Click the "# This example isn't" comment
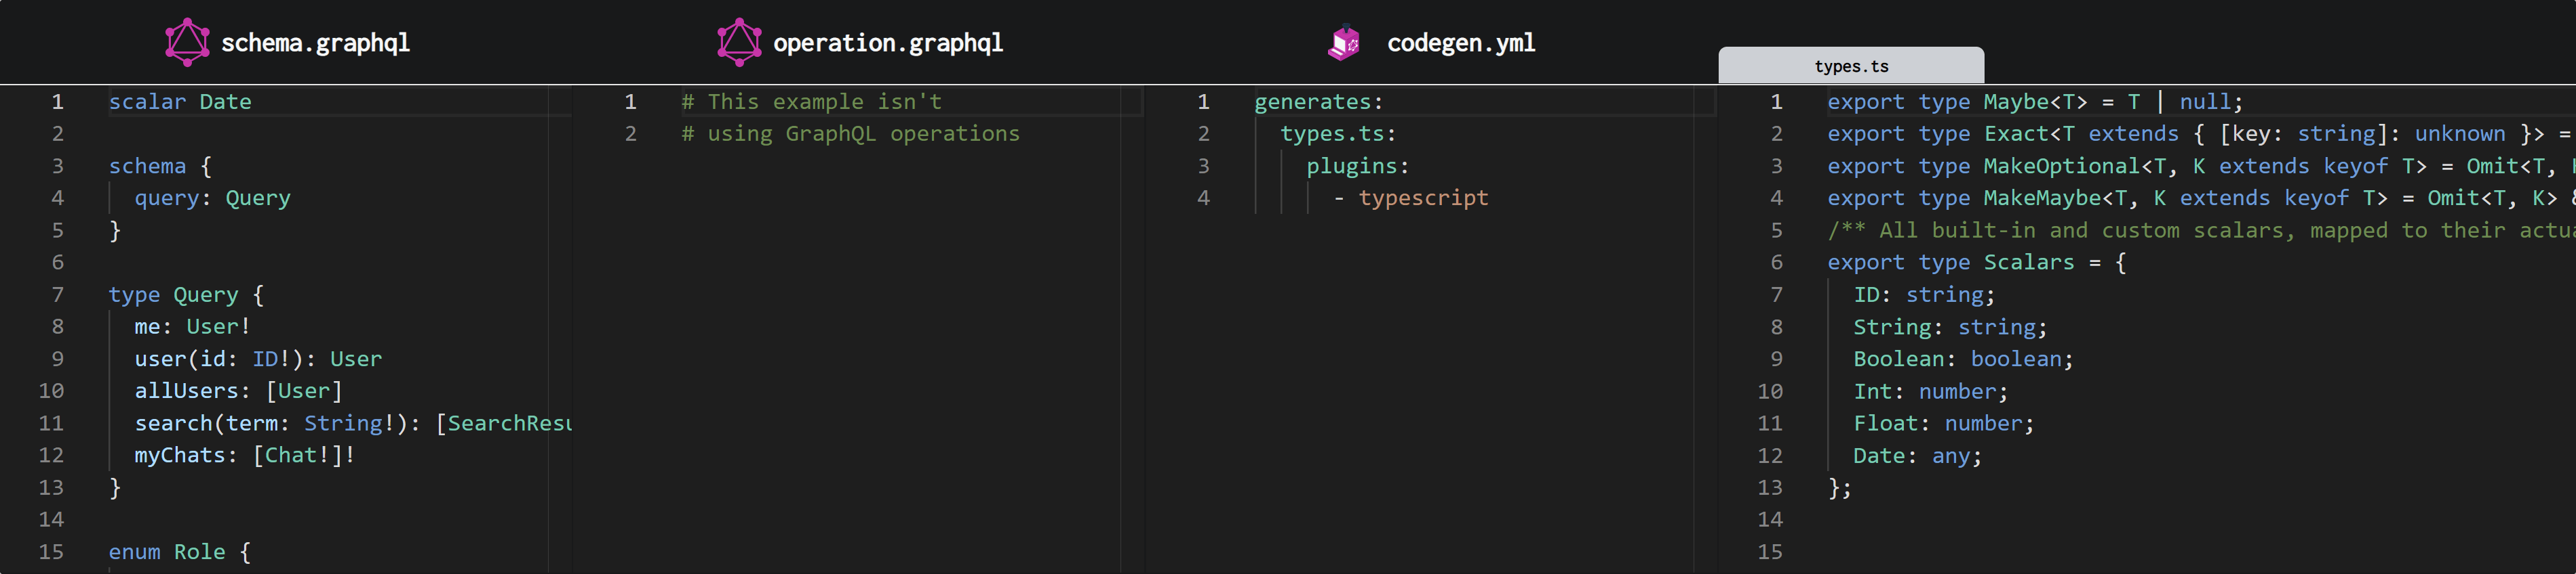The image size is (2576, 574). click(811, 102)
